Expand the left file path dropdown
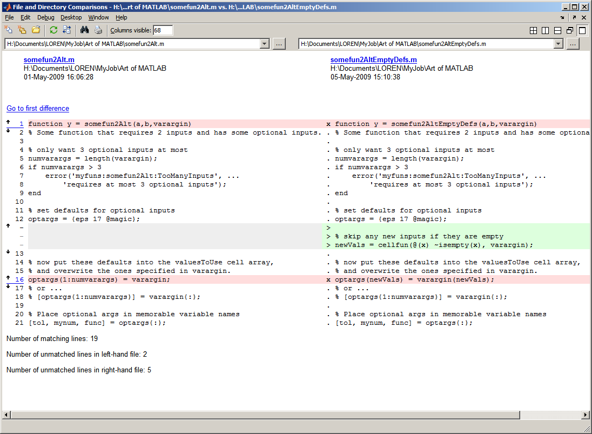 [264, 44]
